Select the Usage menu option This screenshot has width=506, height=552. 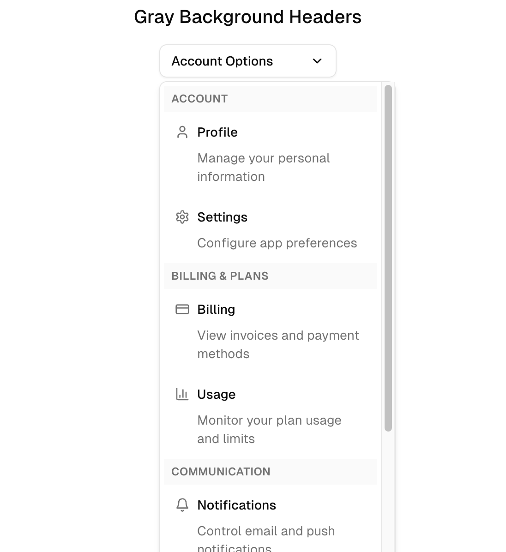(x=216, y=394)
